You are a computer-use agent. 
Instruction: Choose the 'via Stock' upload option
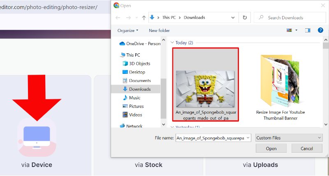(148, 165)
